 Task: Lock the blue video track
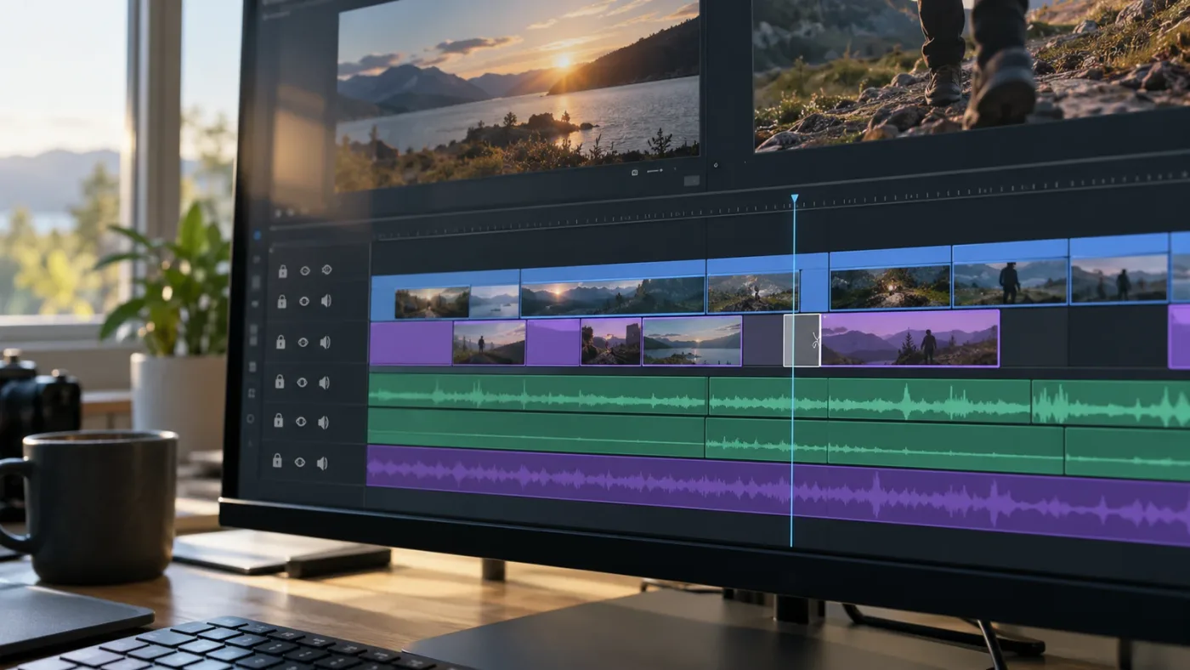281,301
